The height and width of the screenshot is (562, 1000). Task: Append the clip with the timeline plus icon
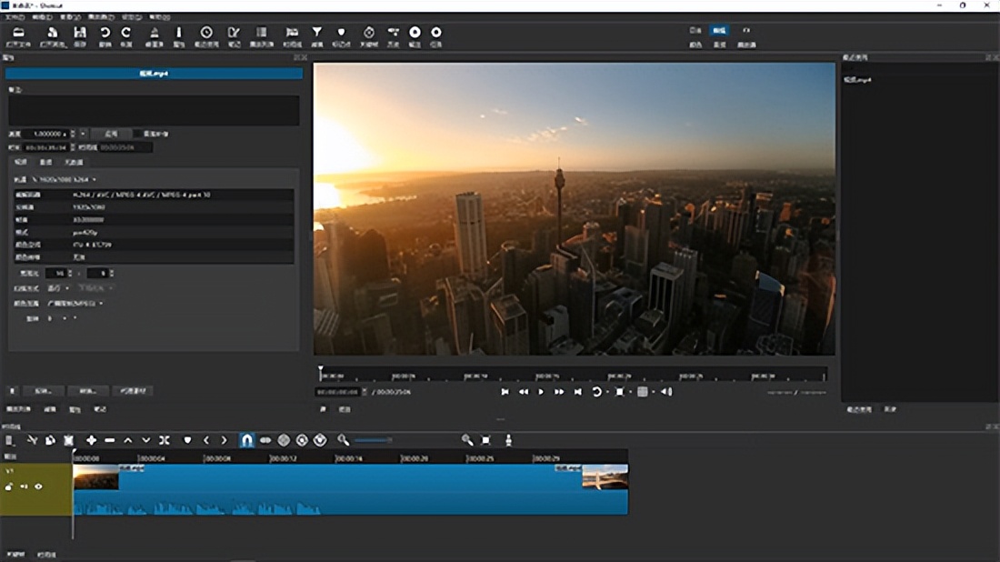click(91, 440)
